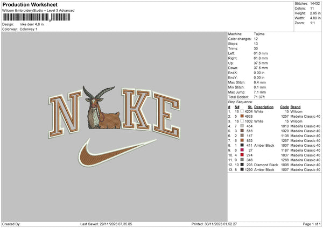The height and width of the screenshot is (228, 323).
Task: Select the brown swatch next to 518 stitches
Action: 242,131
